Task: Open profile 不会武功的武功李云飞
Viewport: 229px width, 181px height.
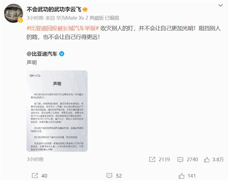Action: tap(54, 10)
